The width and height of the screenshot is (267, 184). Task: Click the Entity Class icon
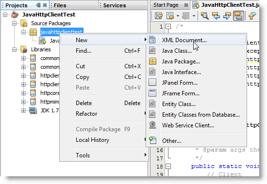[152, 104]
